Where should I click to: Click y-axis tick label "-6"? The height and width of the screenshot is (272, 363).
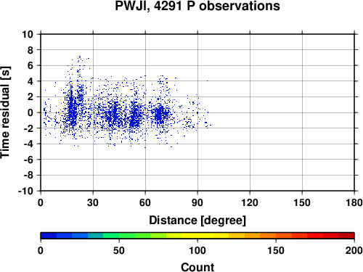tap(28, 160)
